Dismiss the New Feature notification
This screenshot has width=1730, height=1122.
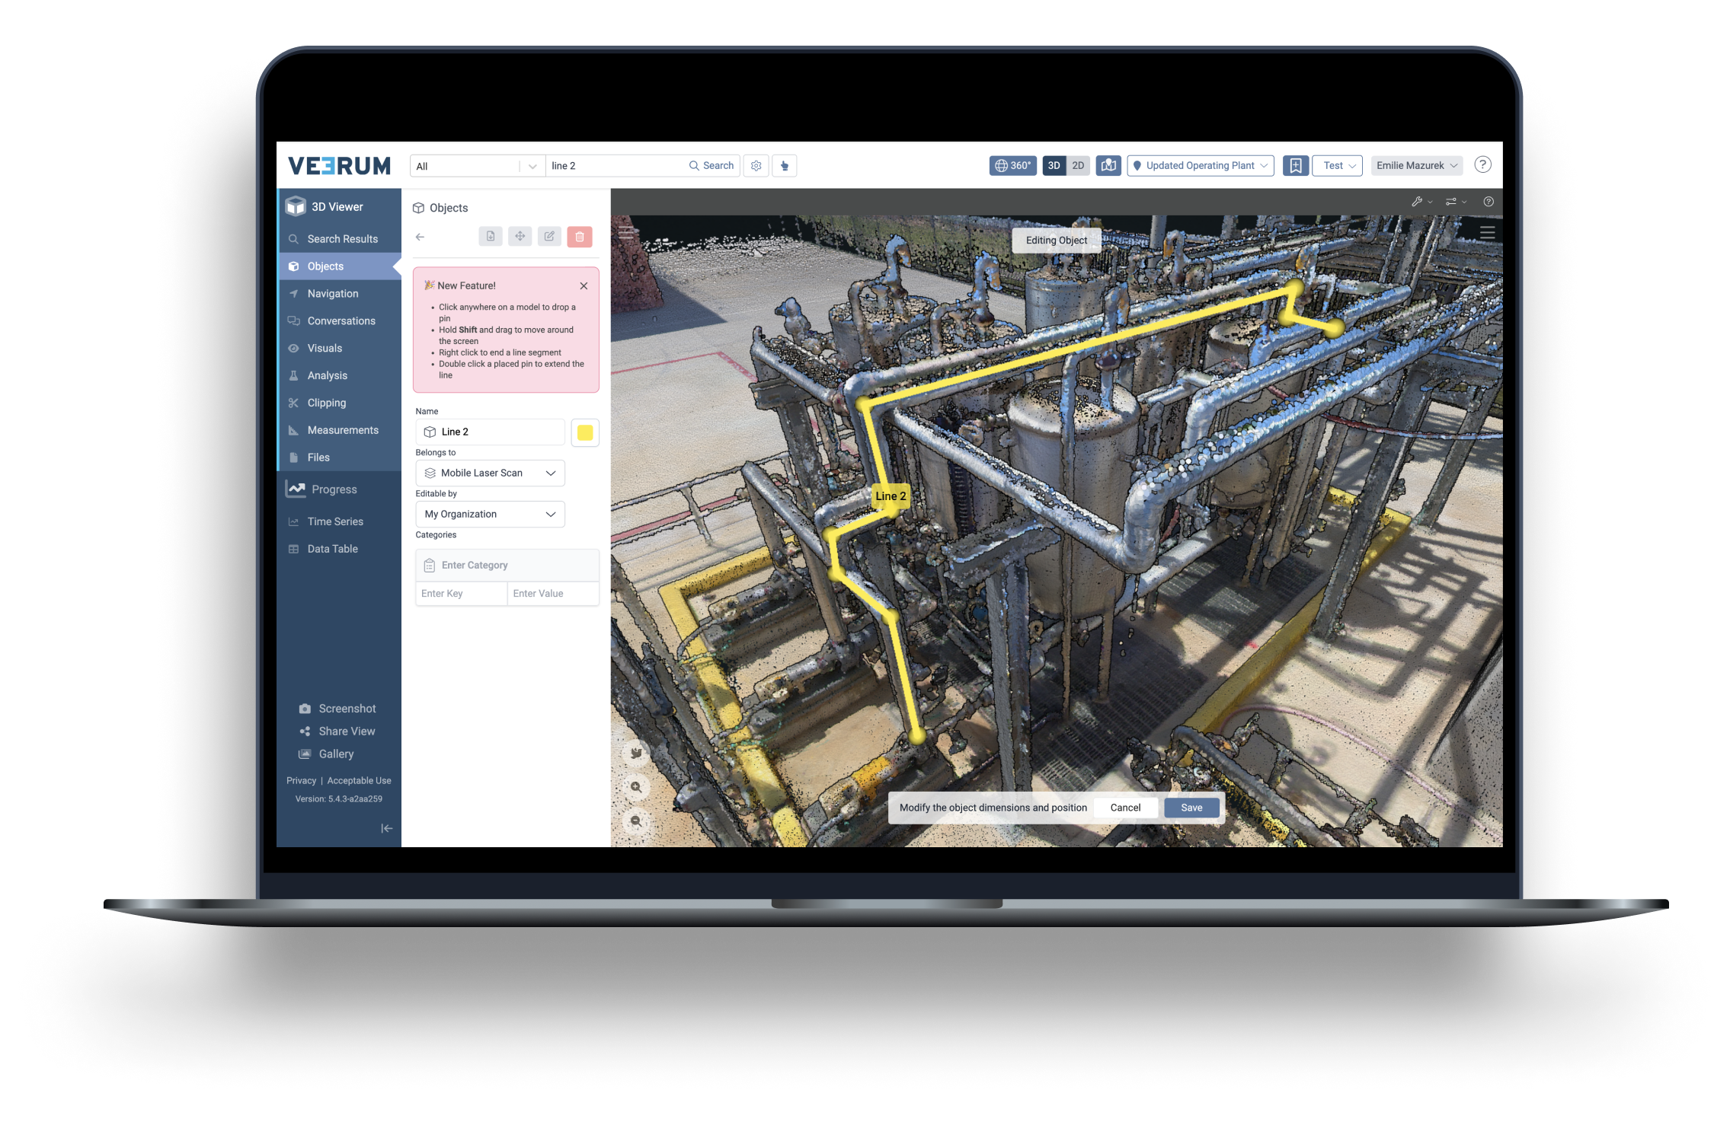tap(584, 286)
